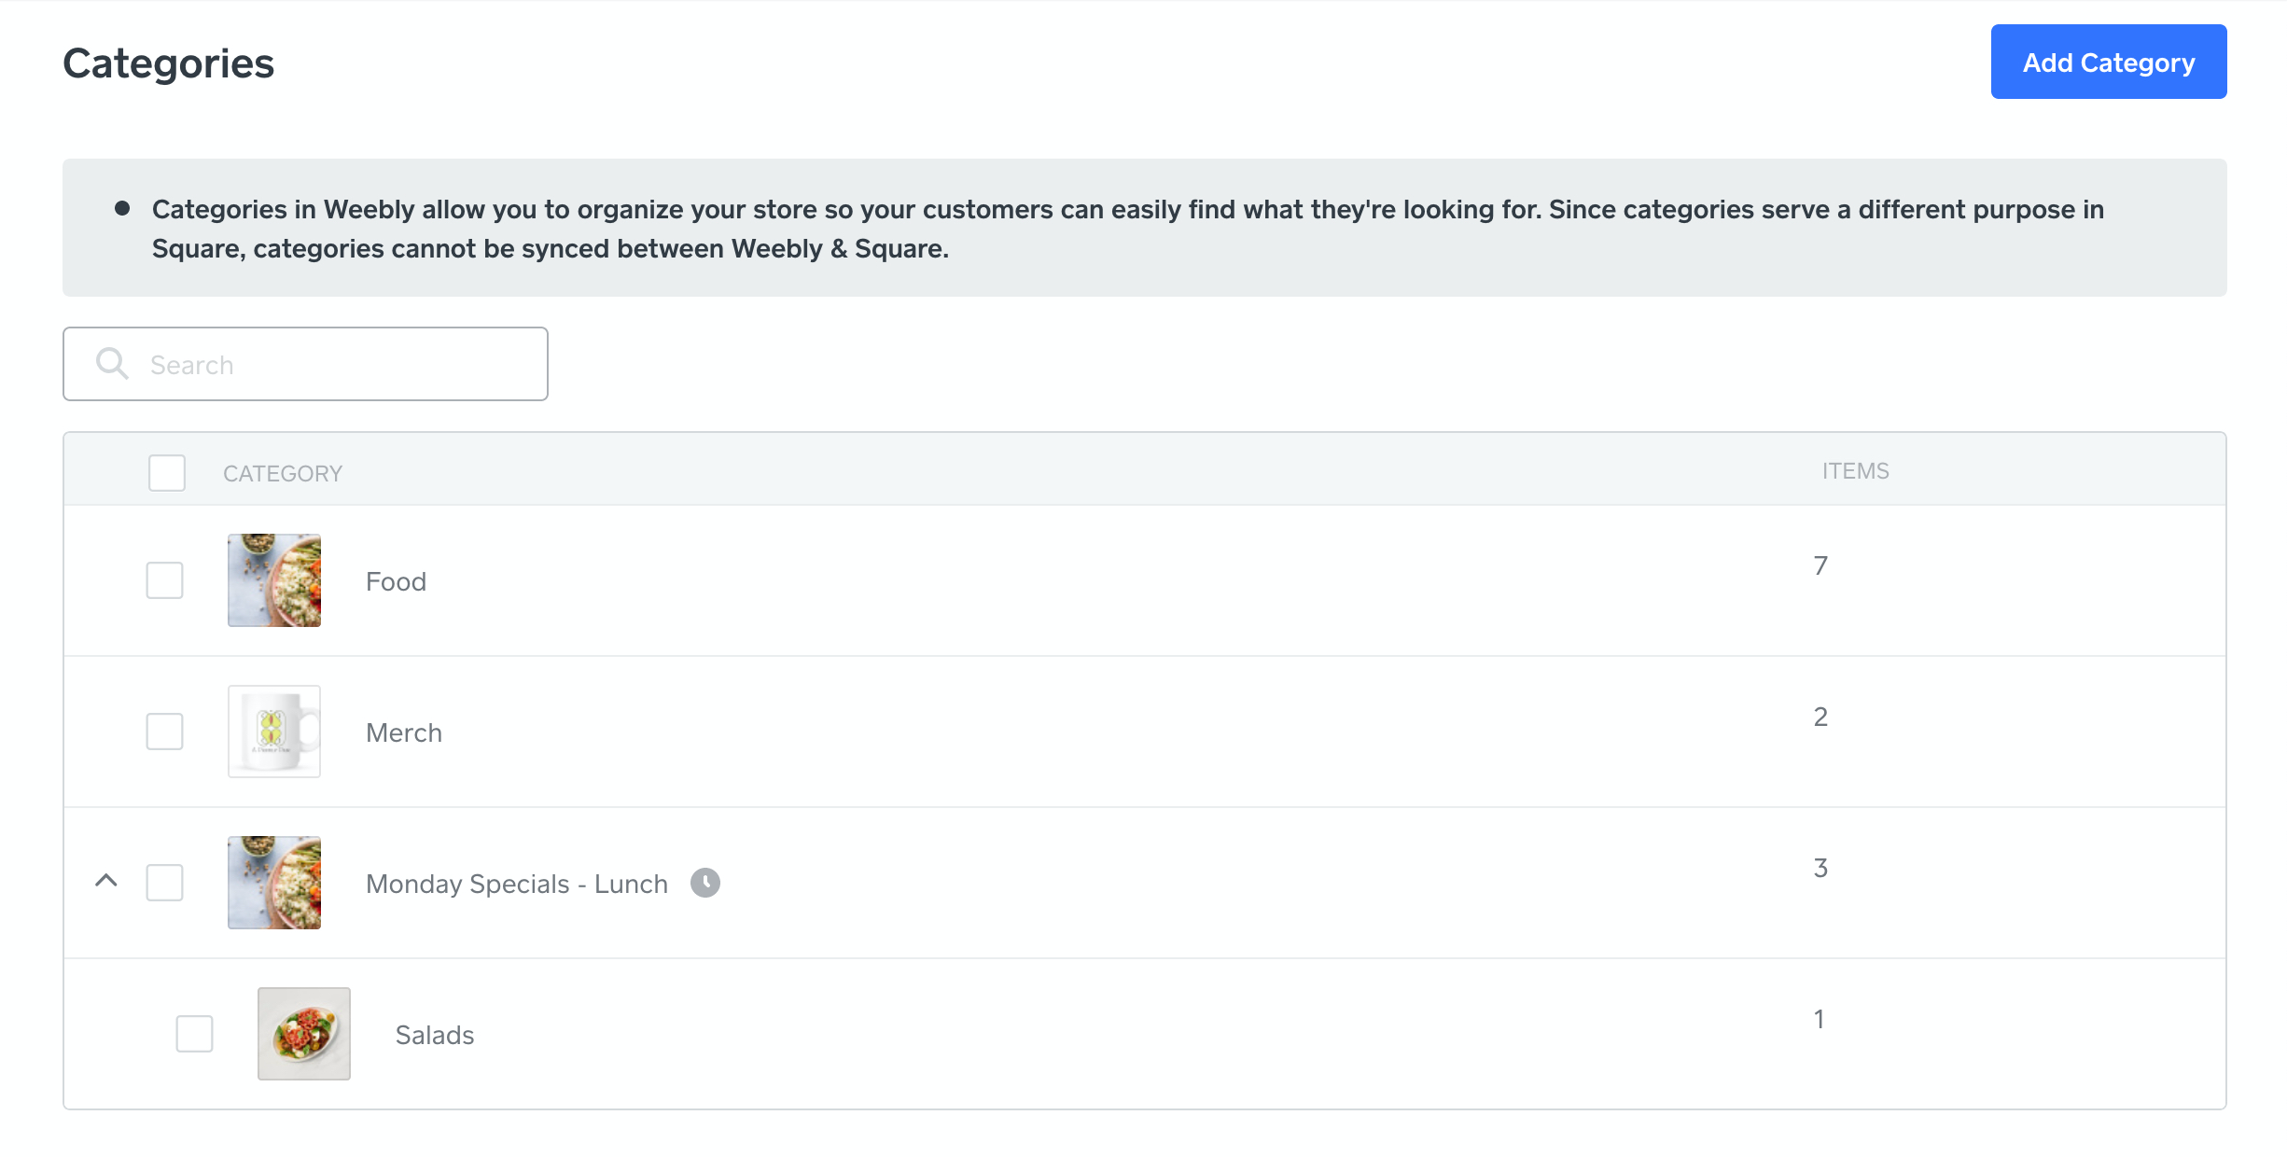Open the Merch mug thumbnail
Viewport: 2287px width, 1157px height.
click(x=274, y=732)
